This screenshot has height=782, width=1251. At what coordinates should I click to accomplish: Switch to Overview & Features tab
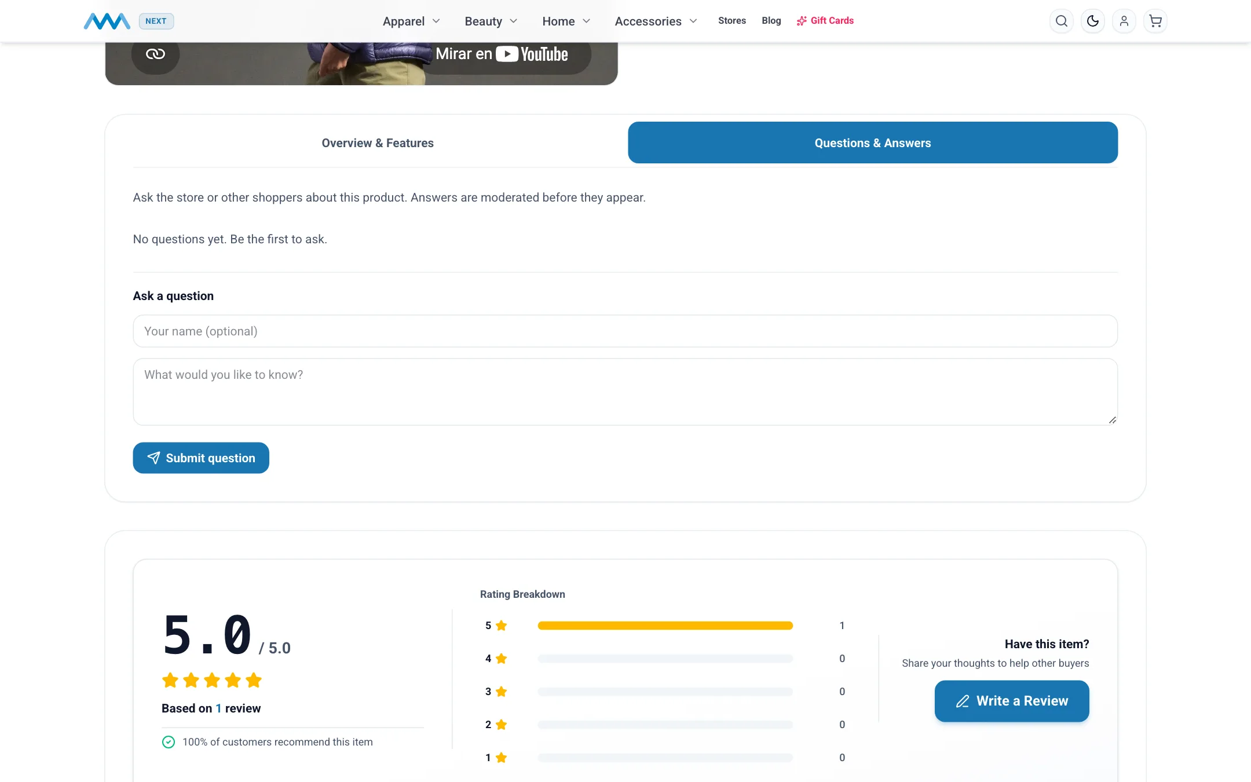coord(378,142)
